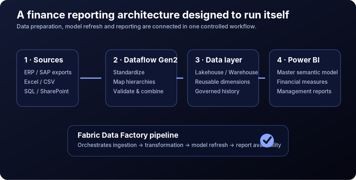Select the 'Master semantic model' line
Image resolution: width=356 pixels, height=180 pixels.
pyautogui.click(x=308, y=72)
